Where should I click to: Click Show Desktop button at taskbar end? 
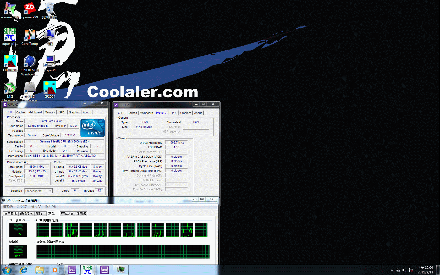(x=438, y=270)
